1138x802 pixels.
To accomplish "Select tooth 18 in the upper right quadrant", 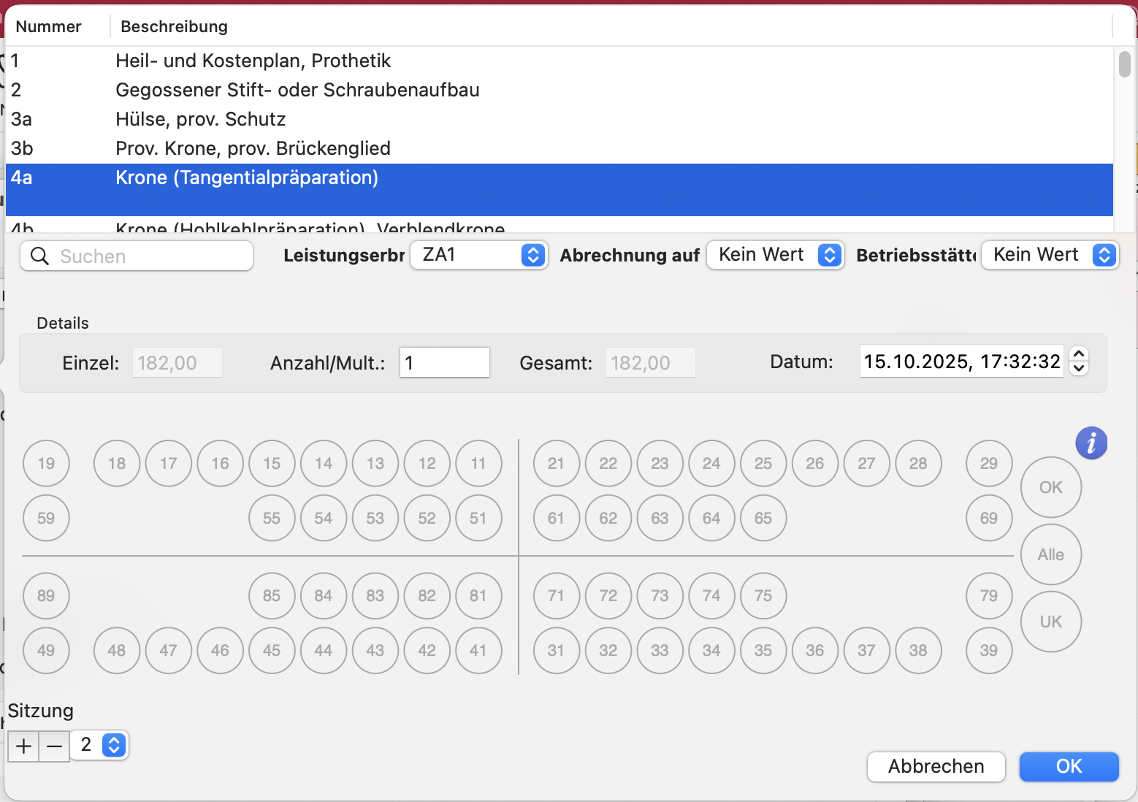I will (117, 463).
